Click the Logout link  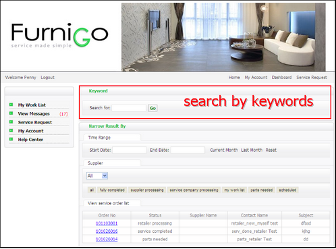click(x=47, y=78)
